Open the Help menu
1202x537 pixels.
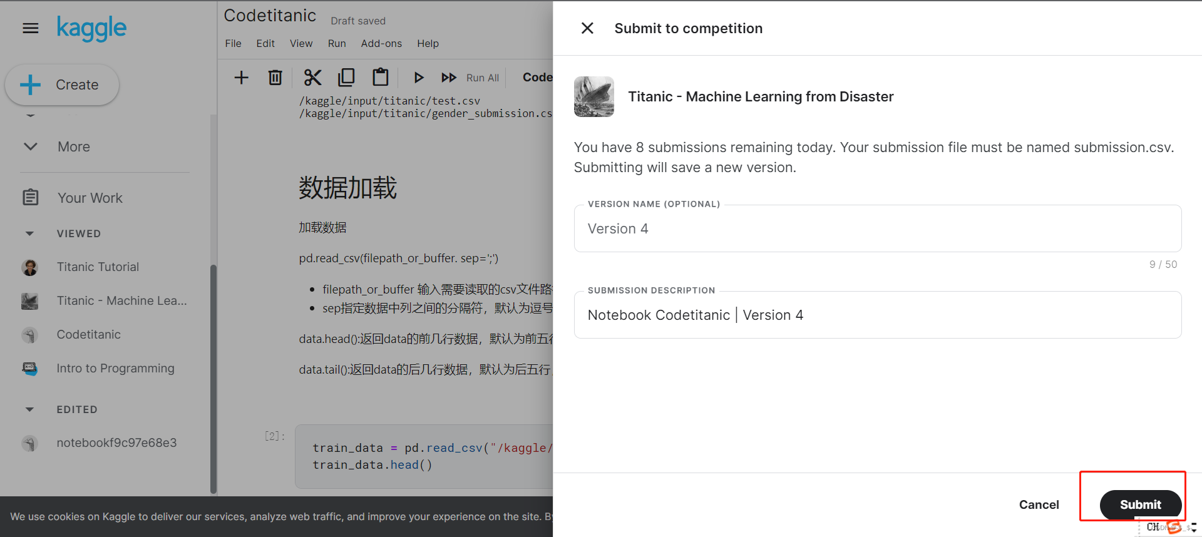428,43
